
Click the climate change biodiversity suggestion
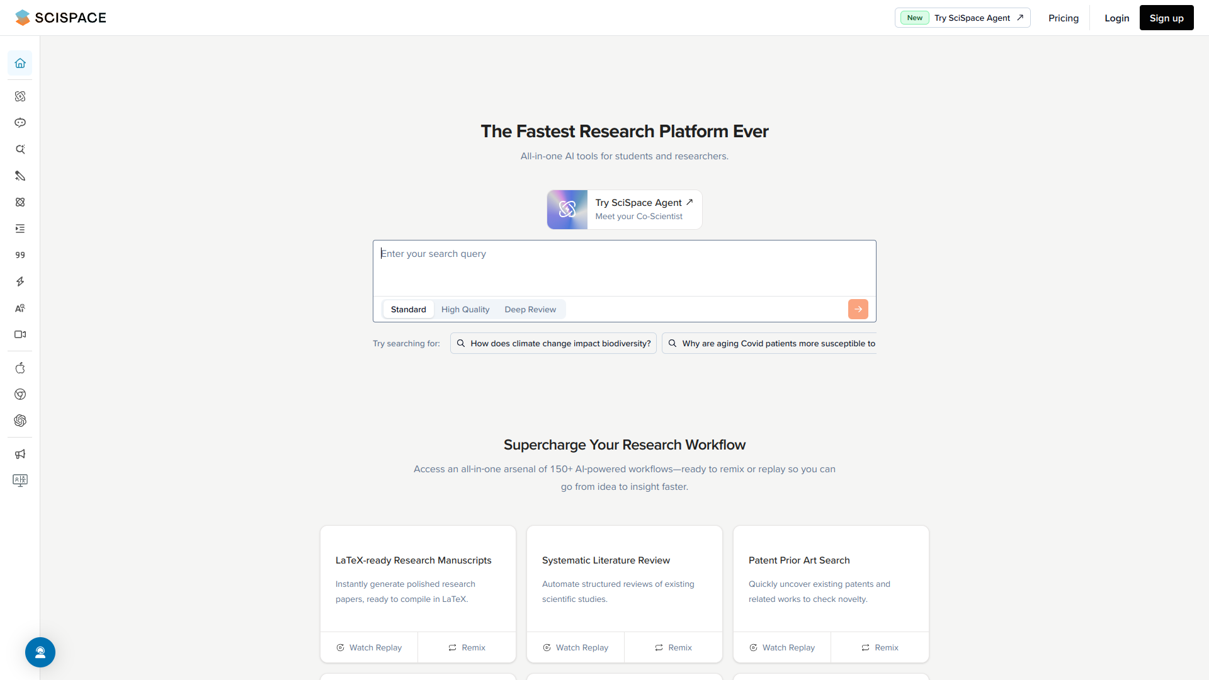tap(553, 343)
